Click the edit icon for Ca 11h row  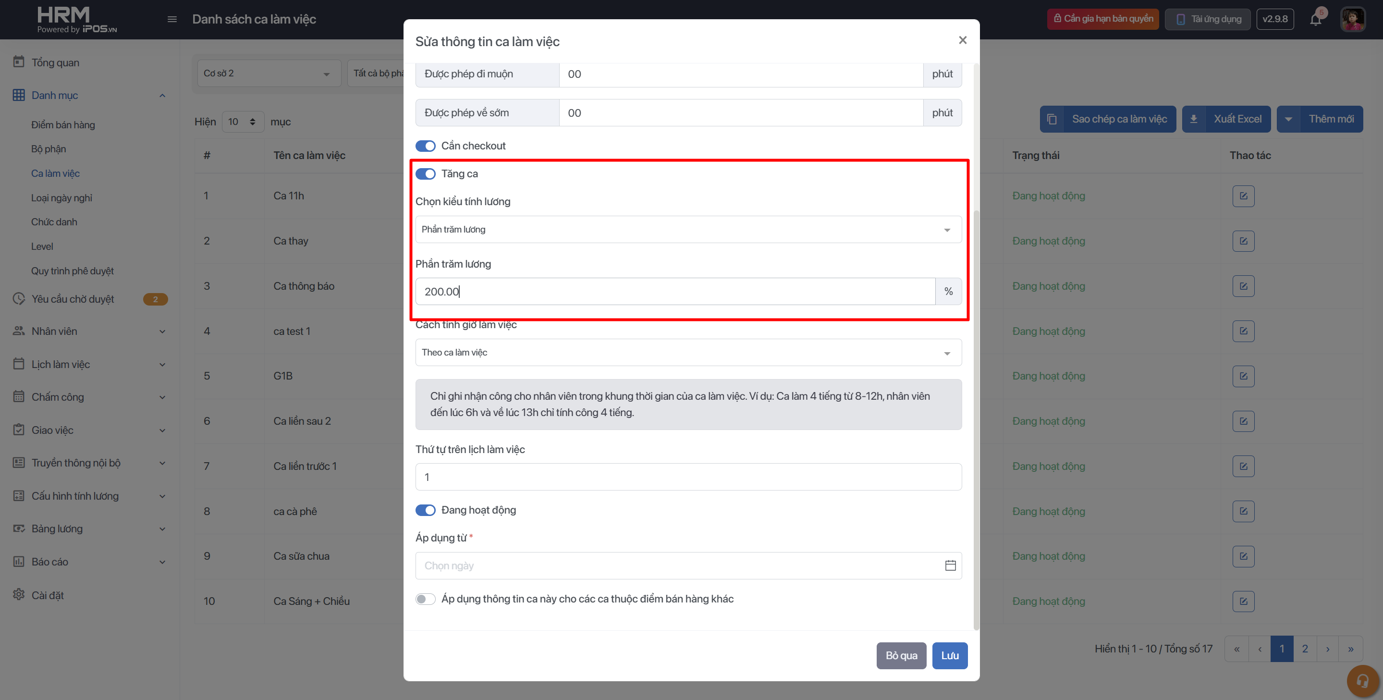tap(1243, 196)
